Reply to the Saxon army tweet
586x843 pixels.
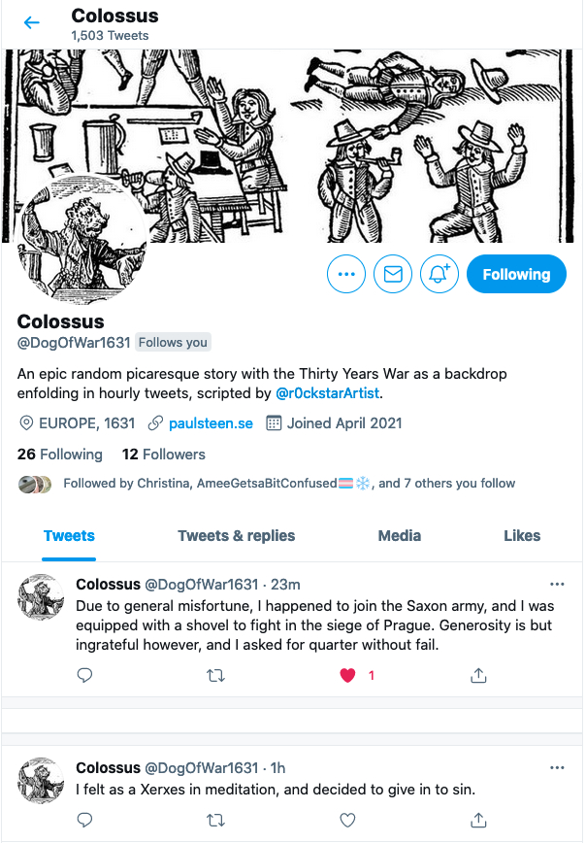point(84,675)
